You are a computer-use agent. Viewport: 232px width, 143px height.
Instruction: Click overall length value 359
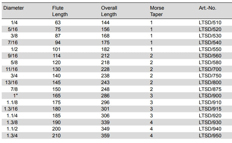pos(106,136)
